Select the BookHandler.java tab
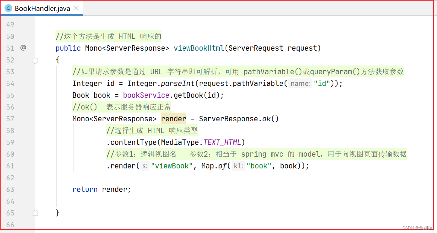The width and height of the screenshot is (437, 233). [x=42, y=8]
